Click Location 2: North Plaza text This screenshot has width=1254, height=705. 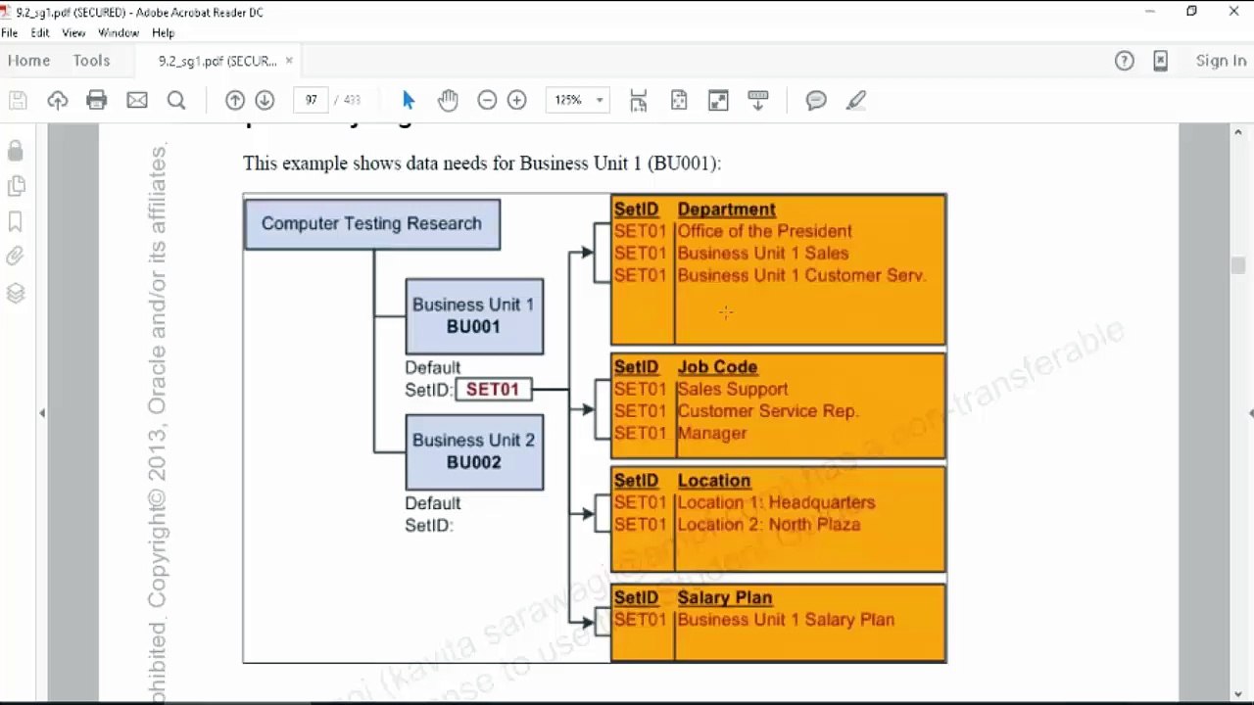coord(769,525)
